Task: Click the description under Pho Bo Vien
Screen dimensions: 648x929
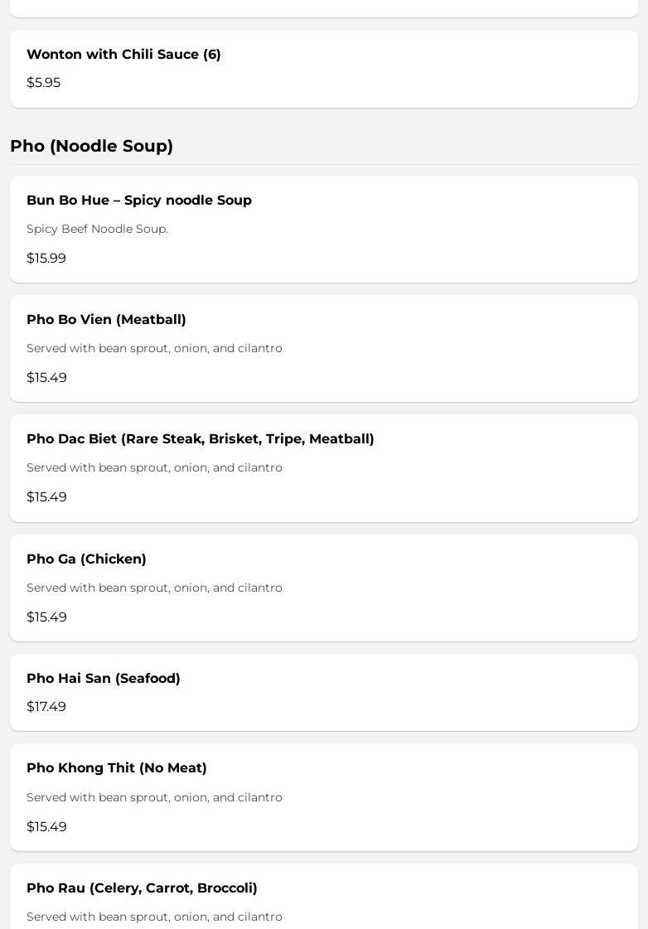Action: pos(155,348)
